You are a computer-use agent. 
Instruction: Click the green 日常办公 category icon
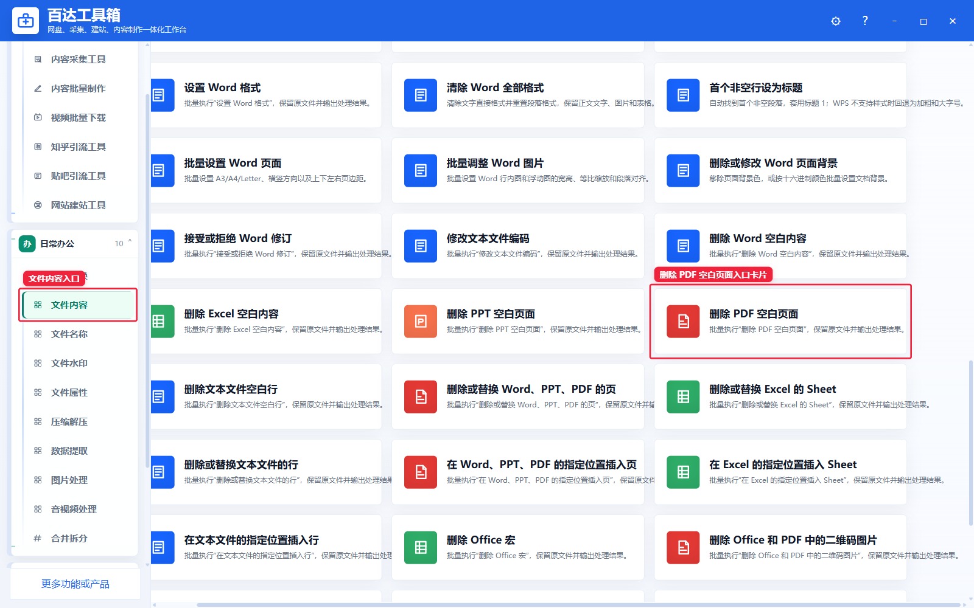(27, 244)
